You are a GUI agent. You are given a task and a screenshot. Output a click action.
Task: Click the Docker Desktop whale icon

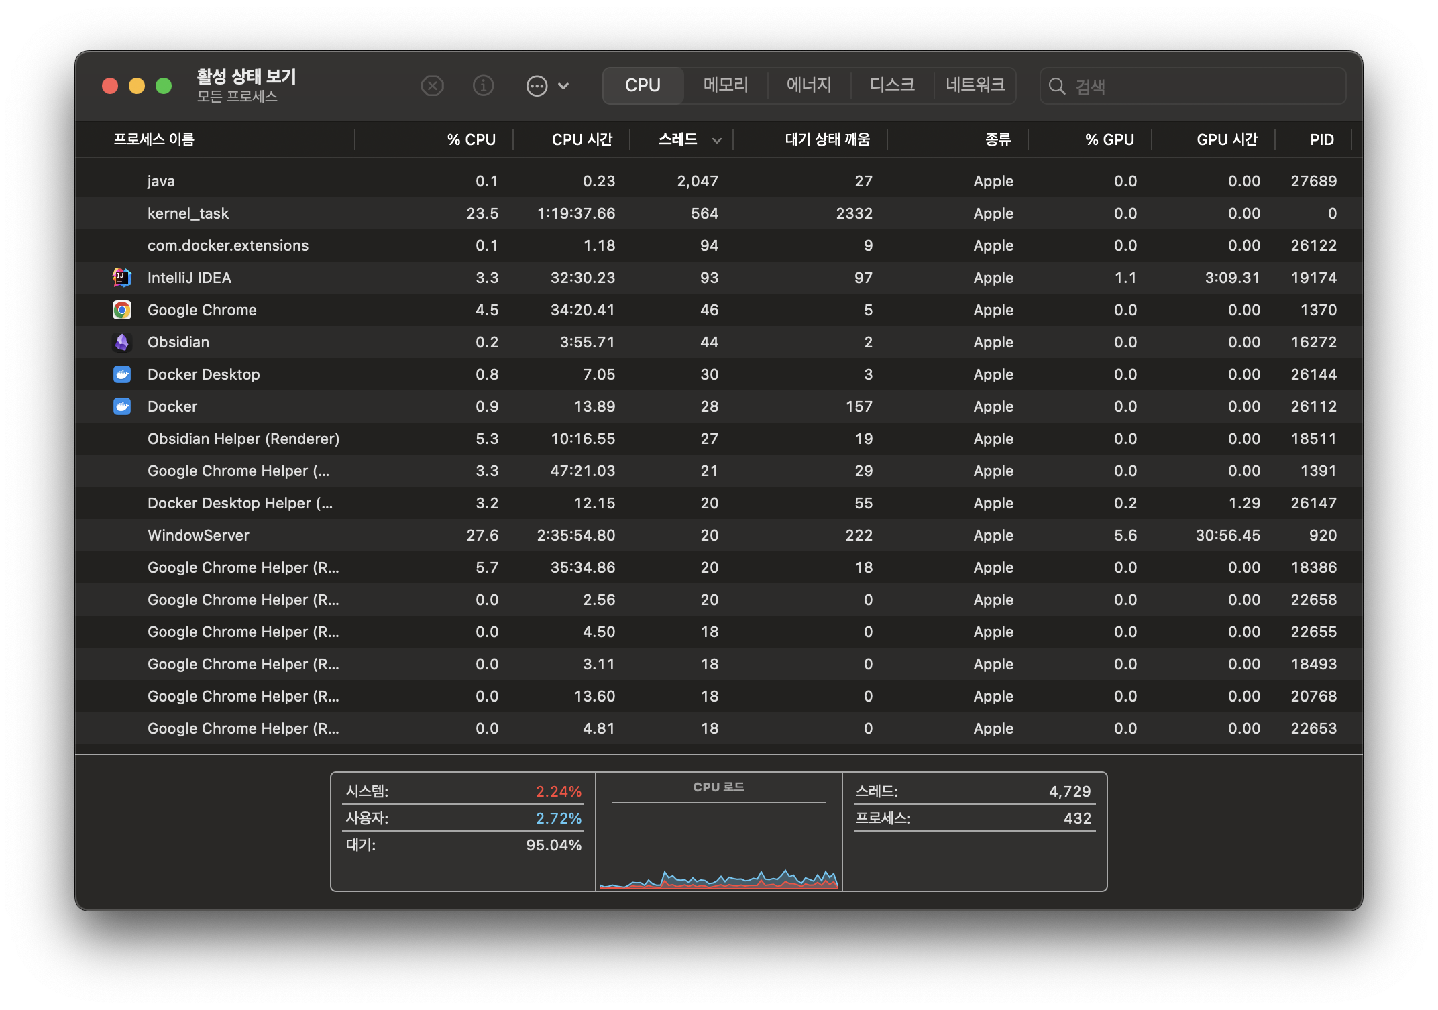121,374
